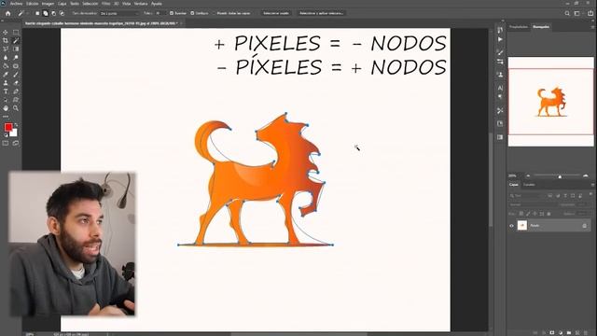This screenshot has height=336, width=597.
Task: Go to Home screen icon
Action: (7, 13)
